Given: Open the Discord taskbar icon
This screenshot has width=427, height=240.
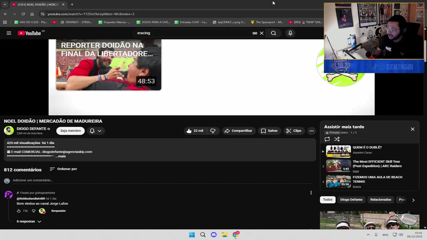Looking at the screenshot, I should click(214, 235).
